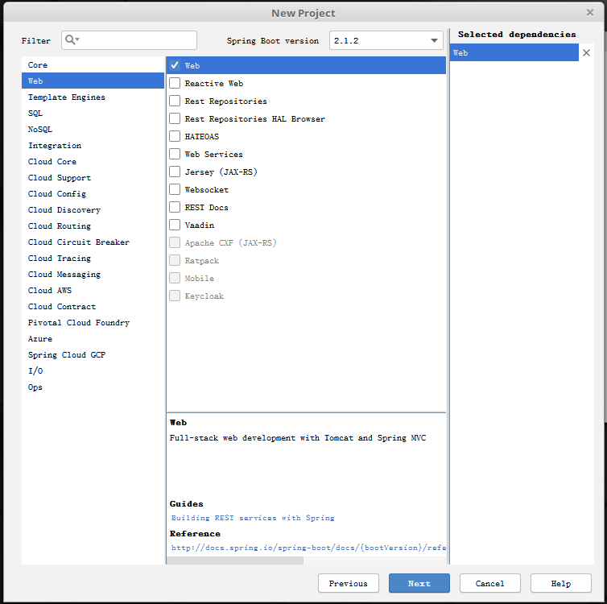Cancel the new project wizard
The image size is (607, 604).
click(490, 583)
